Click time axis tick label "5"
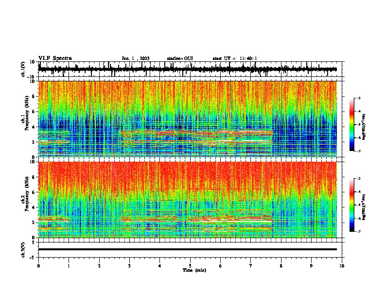 tap(190, 266)
